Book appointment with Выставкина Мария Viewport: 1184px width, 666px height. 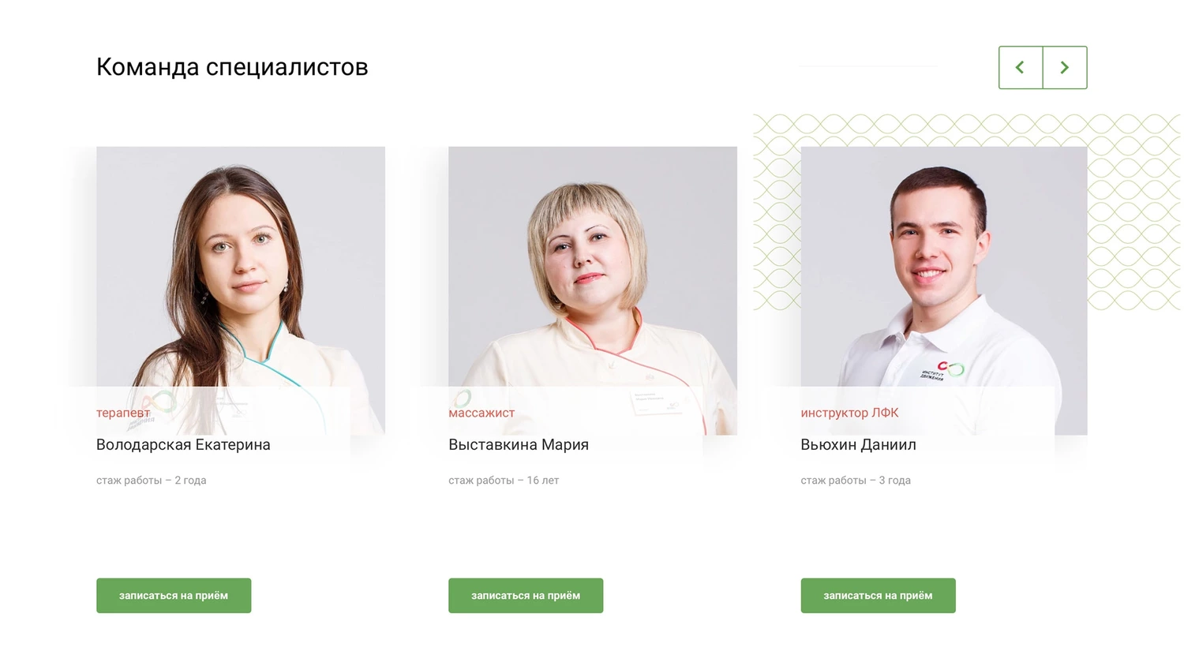(526, 596)
